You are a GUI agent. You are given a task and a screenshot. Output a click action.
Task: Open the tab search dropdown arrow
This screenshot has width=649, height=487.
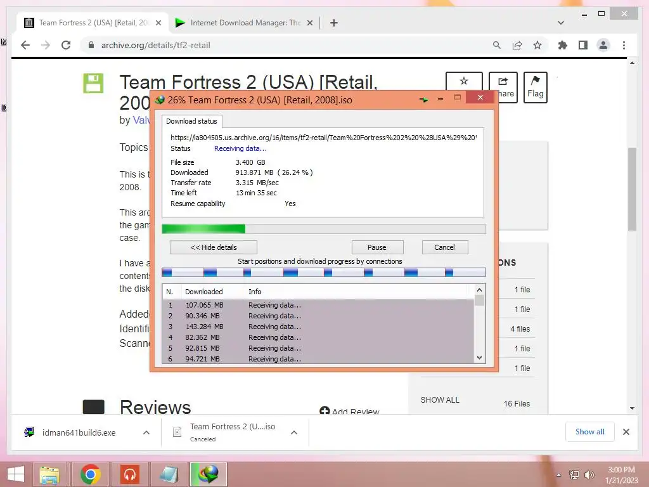pos(561,23)
